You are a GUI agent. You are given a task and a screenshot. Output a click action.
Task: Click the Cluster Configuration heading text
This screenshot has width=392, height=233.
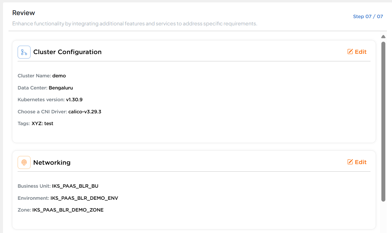(67, 52)
